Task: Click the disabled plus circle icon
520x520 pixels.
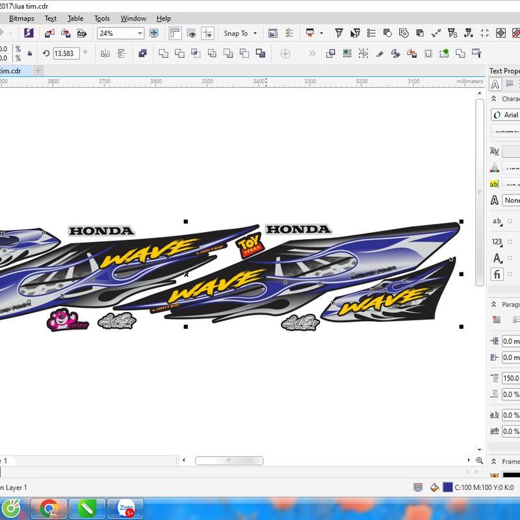Action: point(285,53)
